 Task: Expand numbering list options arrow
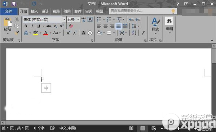(114, 19)
